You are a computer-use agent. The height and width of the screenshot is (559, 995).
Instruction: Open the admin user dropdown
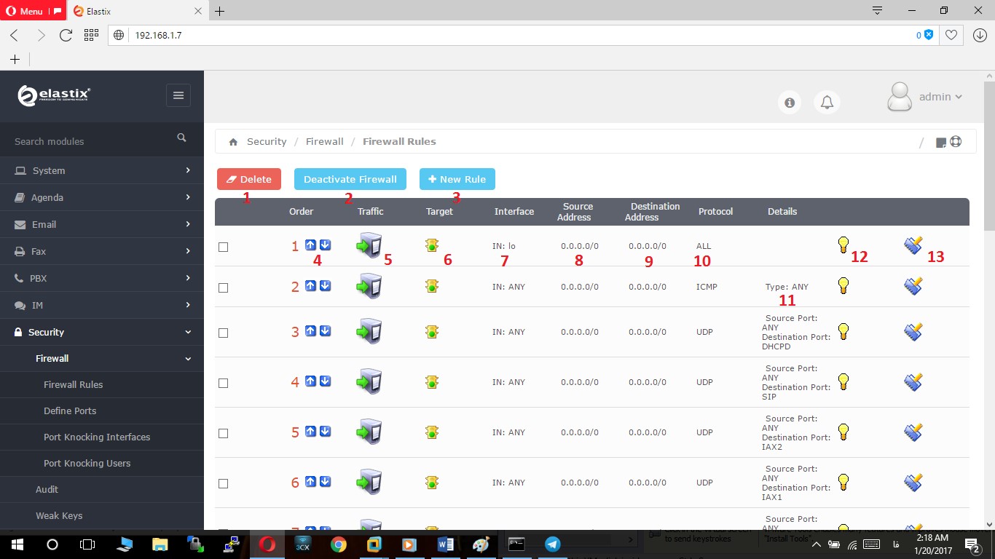(x=926, y=97)
